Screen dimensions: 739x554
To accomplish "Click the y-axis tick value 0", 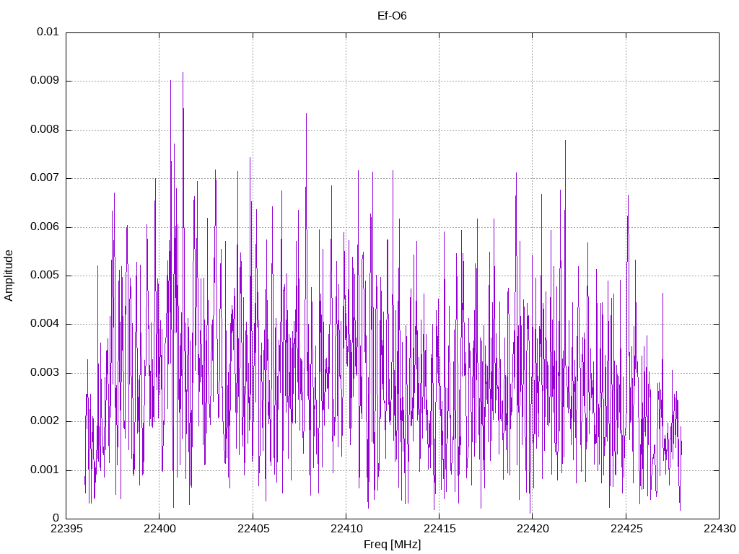I will [56, 519].
